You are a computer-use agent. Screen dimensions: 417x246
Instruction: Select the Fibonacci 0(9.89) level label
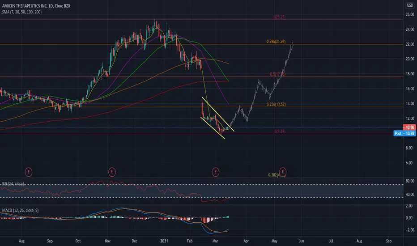pos(280,131)
